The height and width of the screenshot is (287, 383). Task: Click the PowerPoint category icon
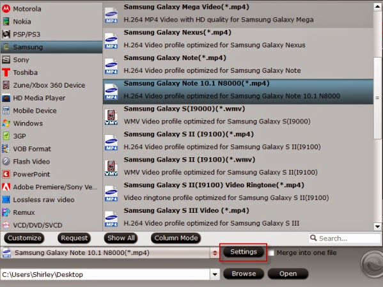click(6, 174)
